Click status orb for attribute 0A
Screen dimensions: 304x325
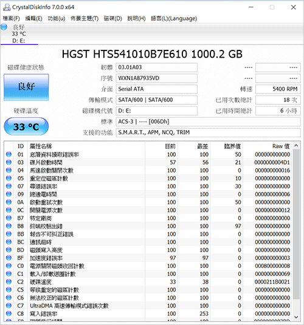pyautogui.click(x=9, y=202)
